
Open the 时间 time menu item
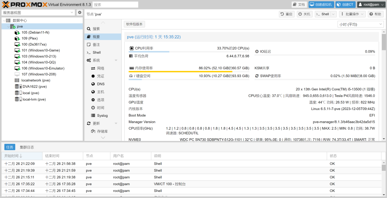click(x=103, y=108)
